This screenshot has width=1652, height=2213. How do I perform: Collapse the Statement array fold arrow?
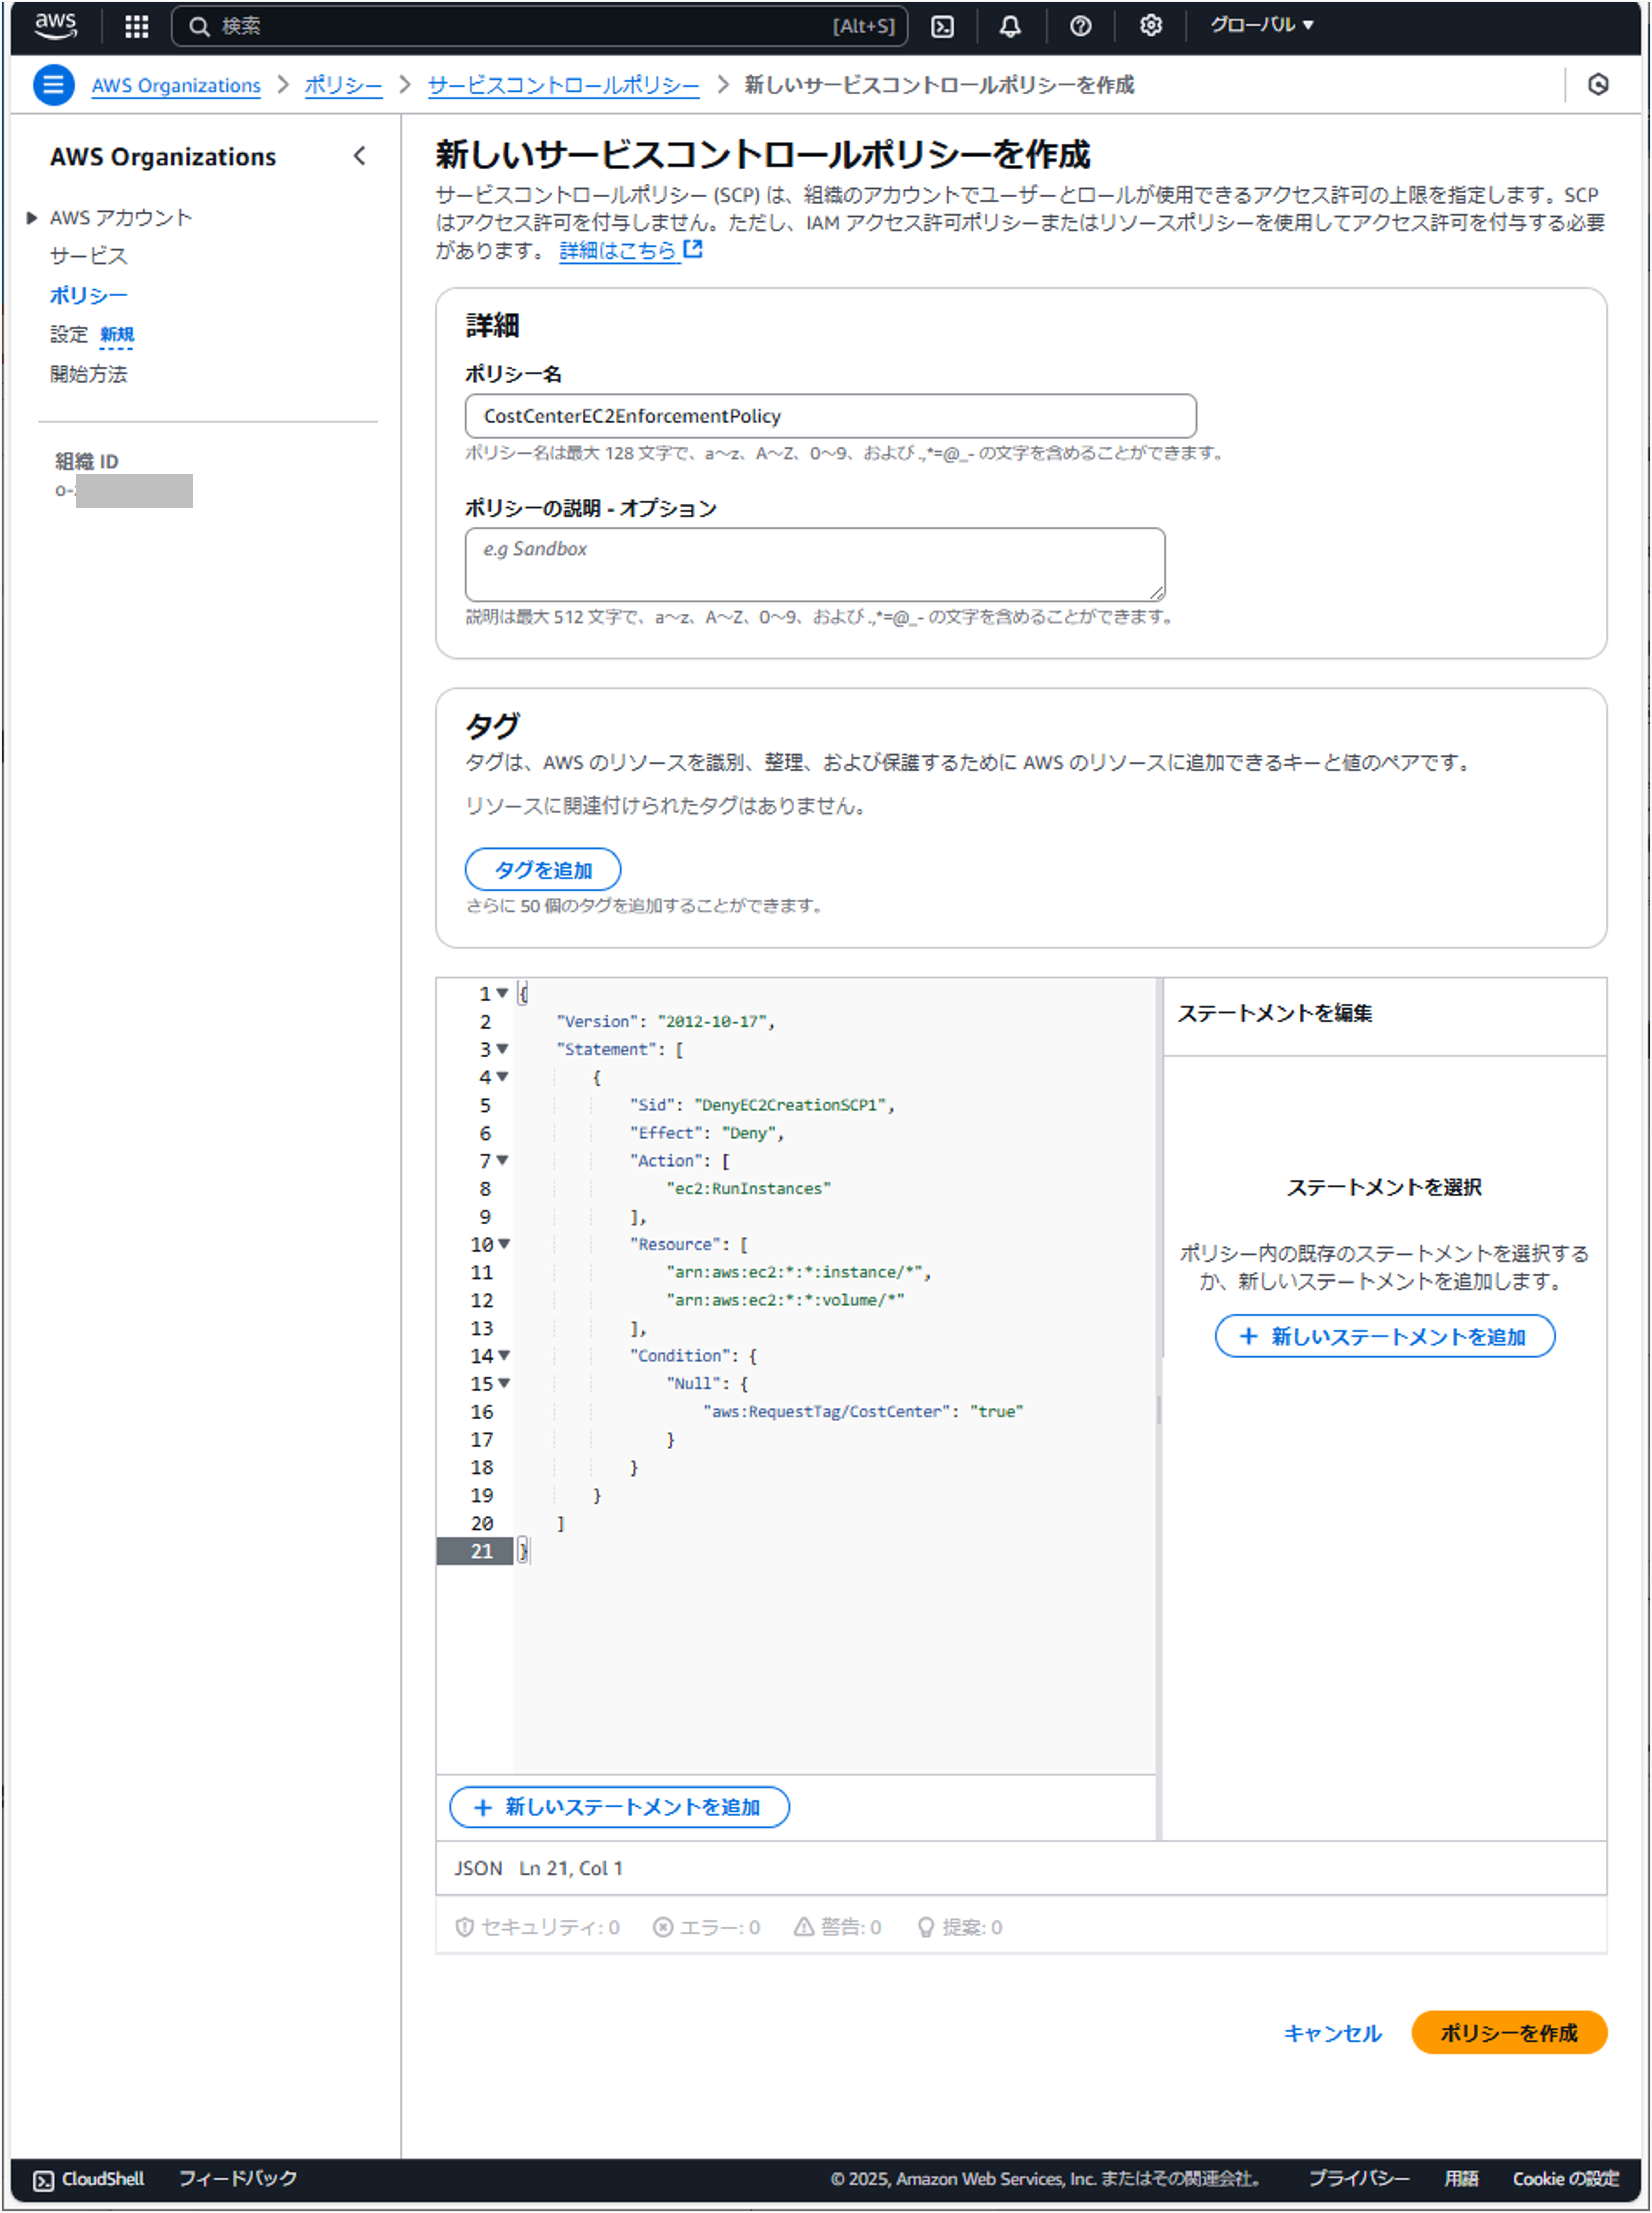(503, 1050)
